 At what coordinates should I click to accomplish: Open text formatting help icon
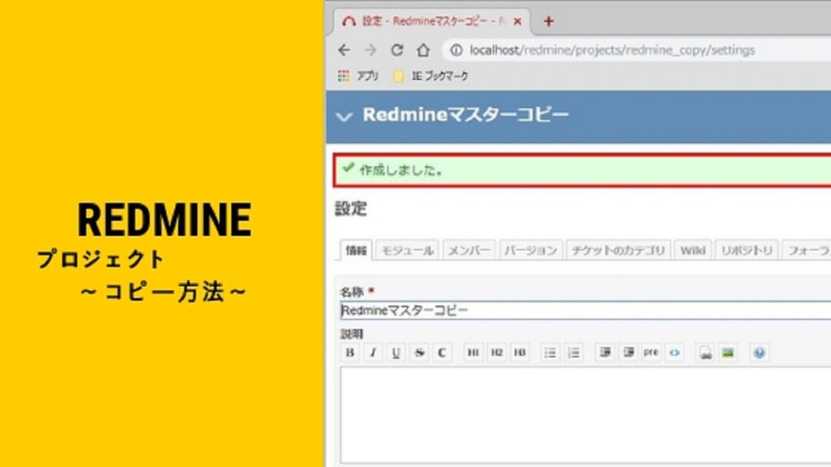(x=759, y=353)
